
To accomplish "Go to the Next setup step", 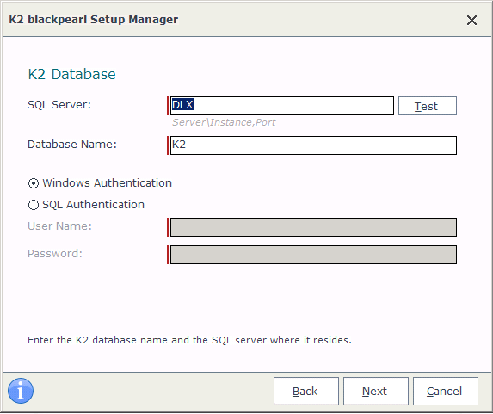I will pos(376,391).
